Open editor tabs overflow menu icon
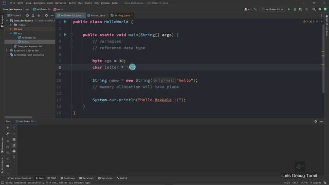This screenshot has height=185, width=329. click(322, 15)
